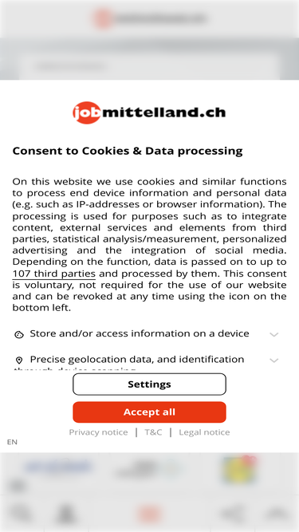Click the jobmittelland.ch logo in the dialog
Screen dimensions: 299x532
[149, 112]
